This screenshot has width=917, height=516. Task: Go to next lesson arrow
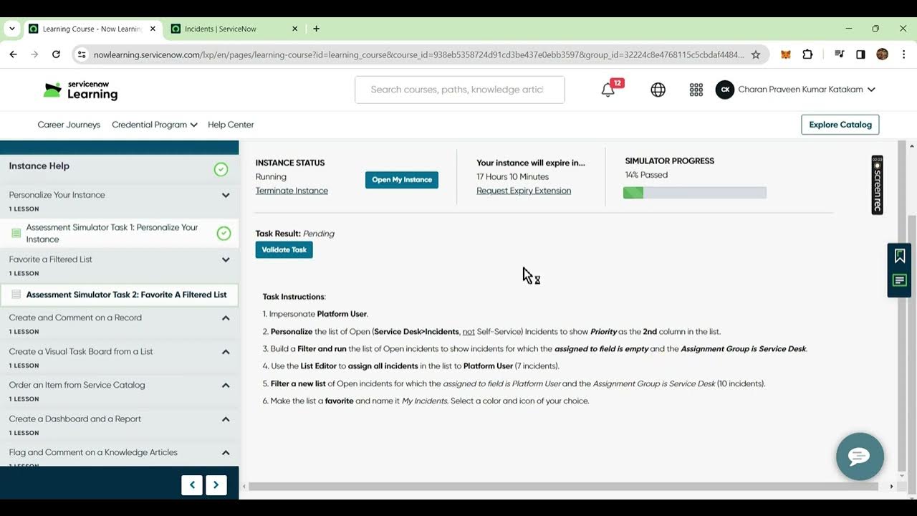216,485
